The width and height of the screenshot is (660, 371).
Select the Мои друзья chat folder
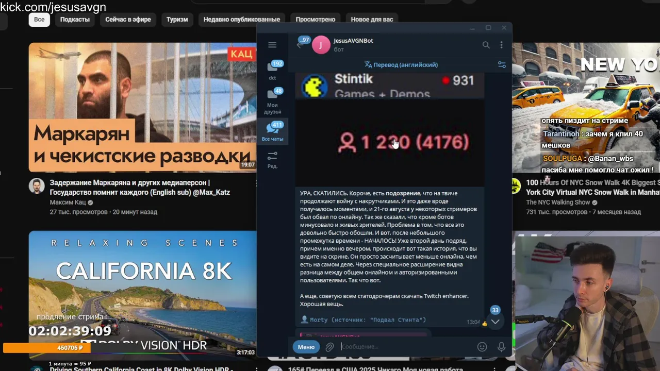pos(272,100)
